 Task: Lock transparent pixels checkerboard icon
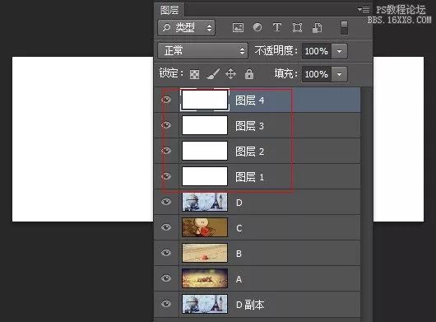tap(194, 74)
